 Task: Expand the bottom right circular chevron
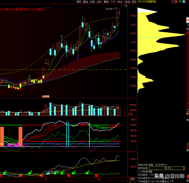click(188, 181)
